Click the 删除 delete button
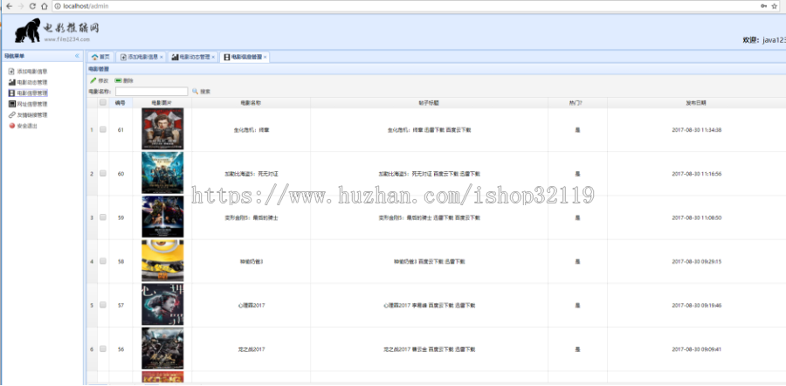Screen dimensions: 786x386 coord(124,80)
